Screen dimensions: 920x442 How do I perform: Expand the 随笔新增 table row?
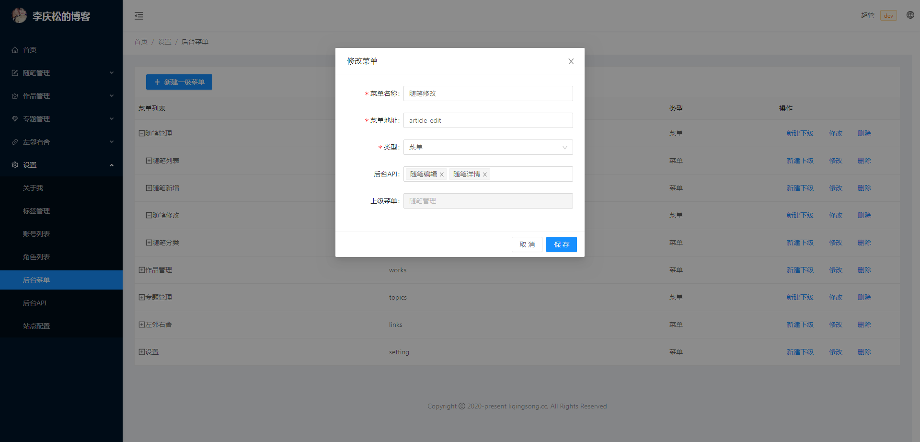(149, 188)
